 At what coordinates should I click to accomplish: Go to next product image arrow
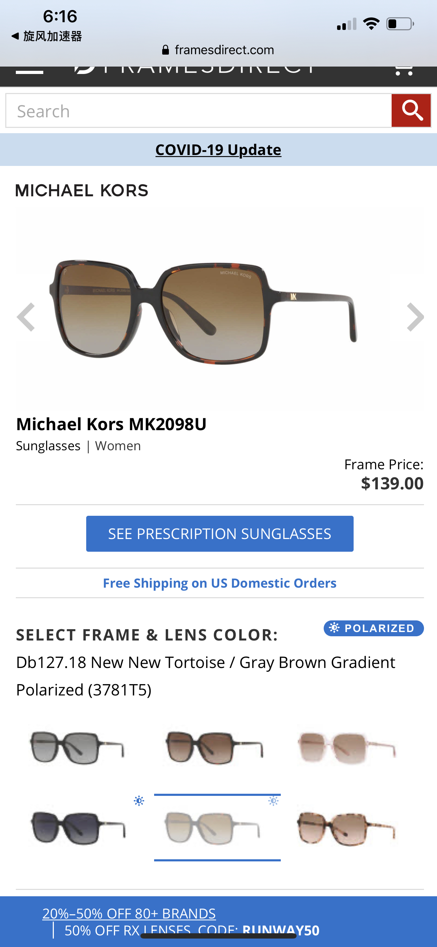pos(415,317)
